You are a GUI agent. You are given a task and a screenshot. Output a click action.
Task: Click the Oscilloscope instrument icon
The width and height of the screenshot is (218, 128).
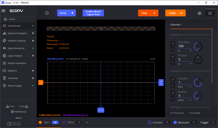tap(4, 26)
